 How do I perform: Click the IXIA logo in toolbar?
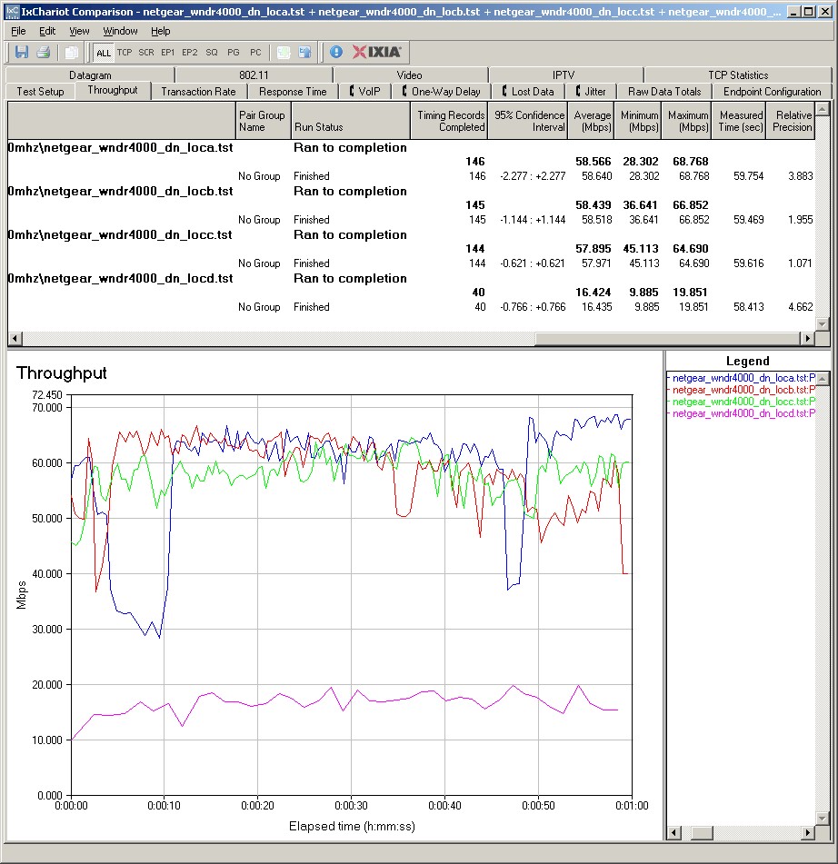click(377, 52)
